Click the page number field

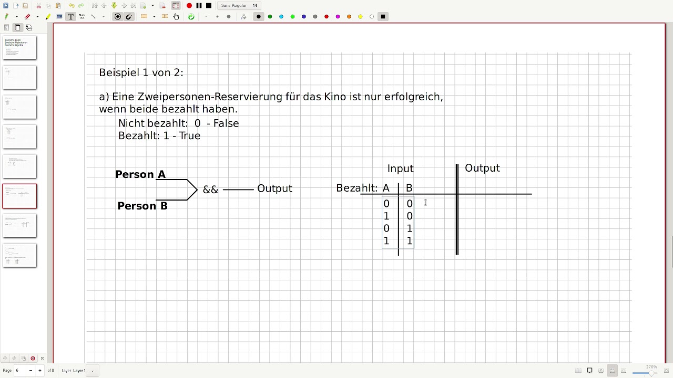[19, 371]
